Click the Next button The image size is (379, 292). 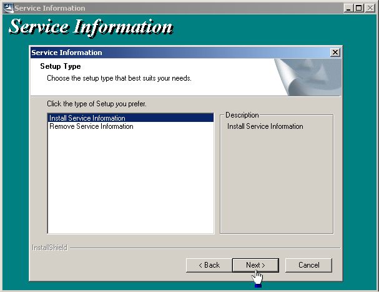pyautogui.click(x=255, y=265)
